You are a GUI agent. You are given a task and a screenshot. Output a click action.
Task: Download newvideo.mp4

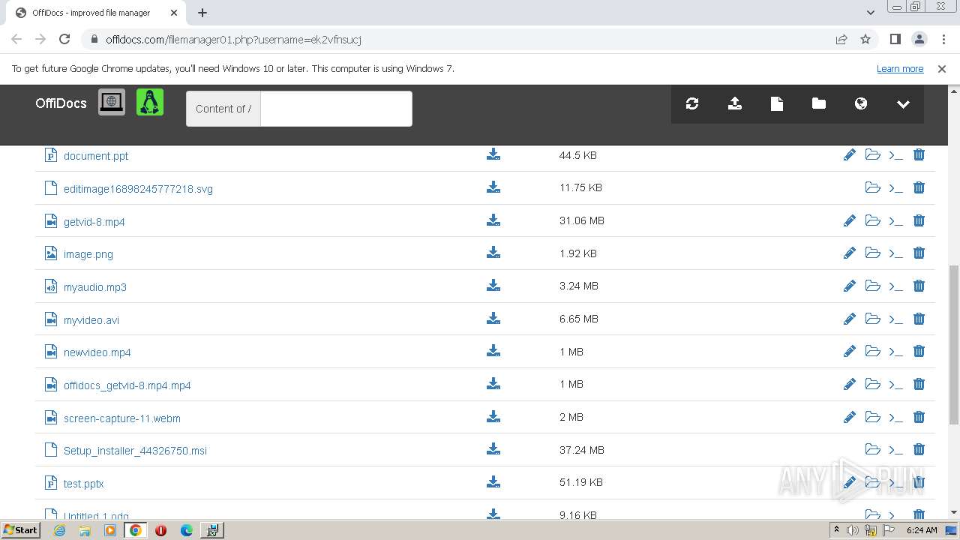click(493, 351)
